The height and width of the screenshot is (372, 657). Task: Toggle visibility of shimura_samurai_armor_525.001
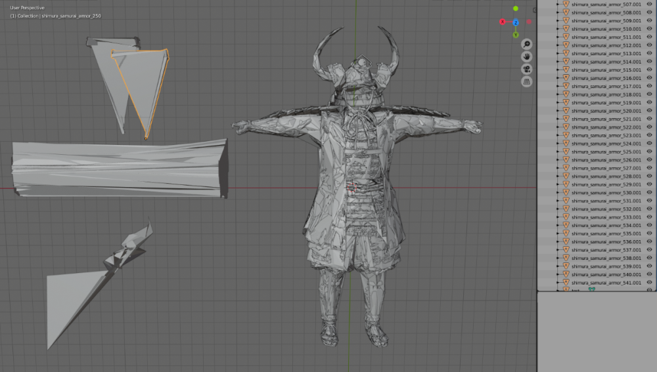[649, 152]
